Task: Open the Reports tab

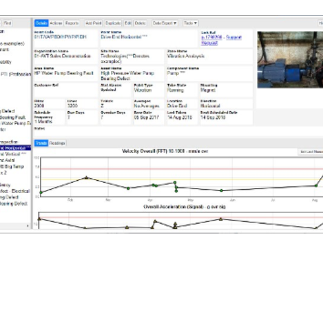Action: pyautogui.click(x=72, y=23)
